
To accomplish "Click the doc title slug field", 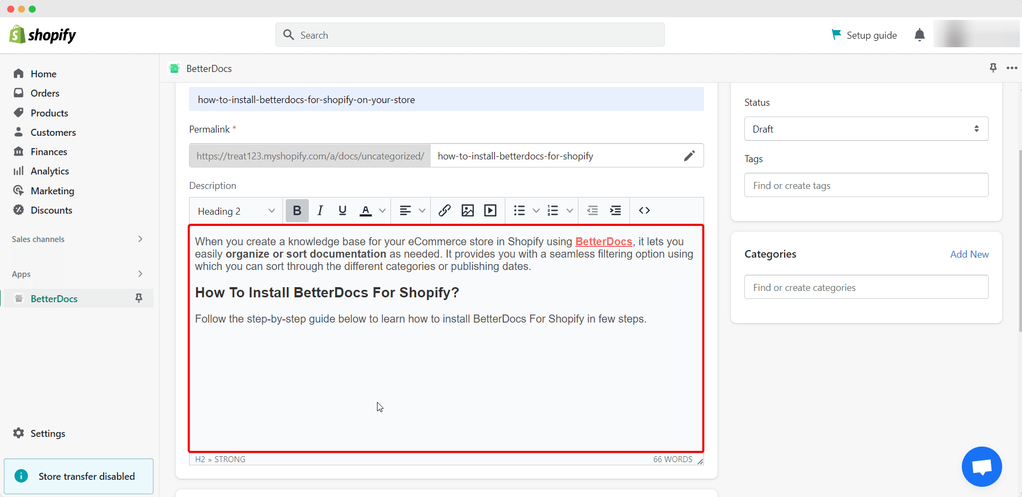I will 446,99.
